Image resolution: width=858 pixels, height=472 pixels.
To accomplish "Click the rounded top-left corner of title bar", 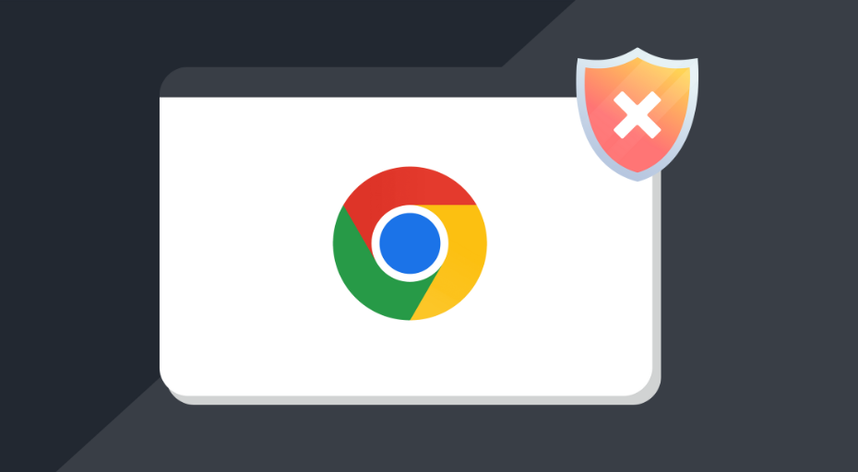I will click(x=169, y=77).
